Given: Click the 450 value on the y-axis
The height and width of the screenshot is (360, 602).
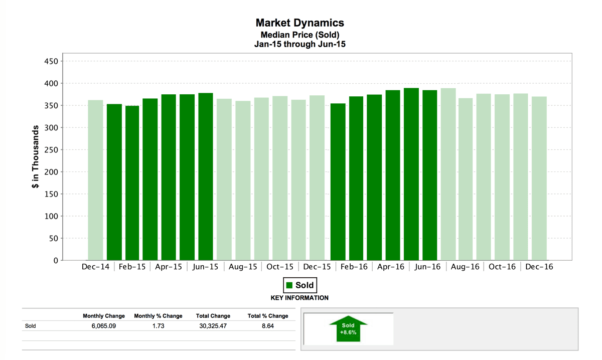Looking at the screenshot, I should tap(52, 61).
